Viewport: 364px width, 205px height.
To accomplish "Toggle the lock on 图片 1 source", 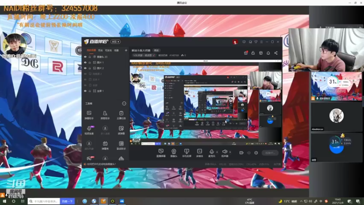I will click(x=90, y=62).
